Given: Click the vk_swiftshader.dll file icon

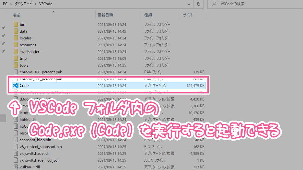Looking at the screenshot, I should [x=16, y=154].
